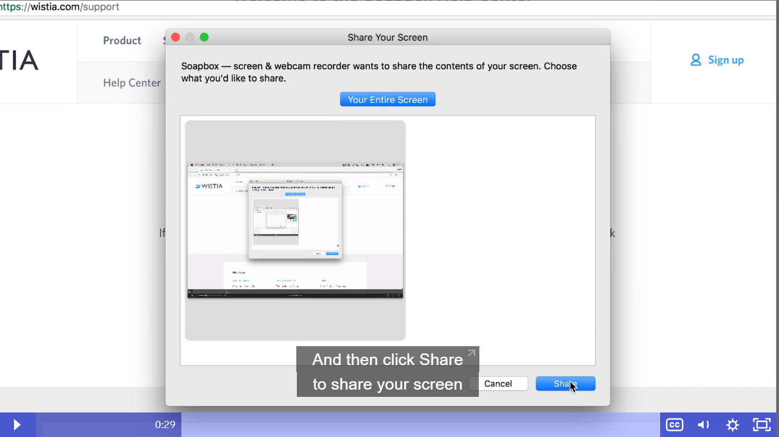This screenshot has width=779, height=437.
Task: Open video settings via the gear icon
Action: (733, 425)
